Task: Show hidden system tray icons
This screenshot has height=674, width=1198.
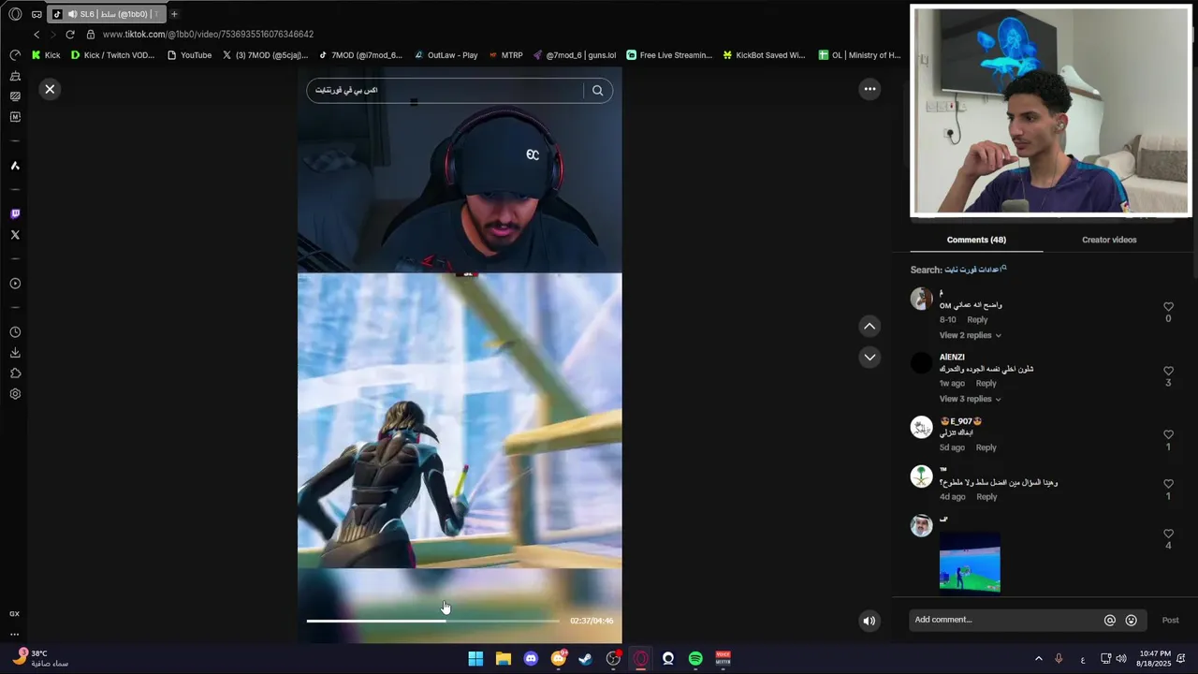Action: [x=1038, y=659]
